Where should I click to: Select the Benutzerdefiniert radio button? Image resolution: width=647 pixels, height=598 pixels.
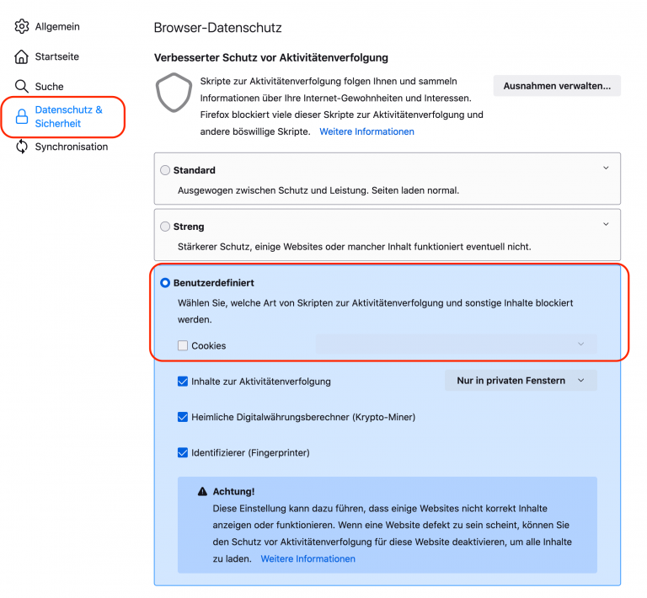coord(165,283)
